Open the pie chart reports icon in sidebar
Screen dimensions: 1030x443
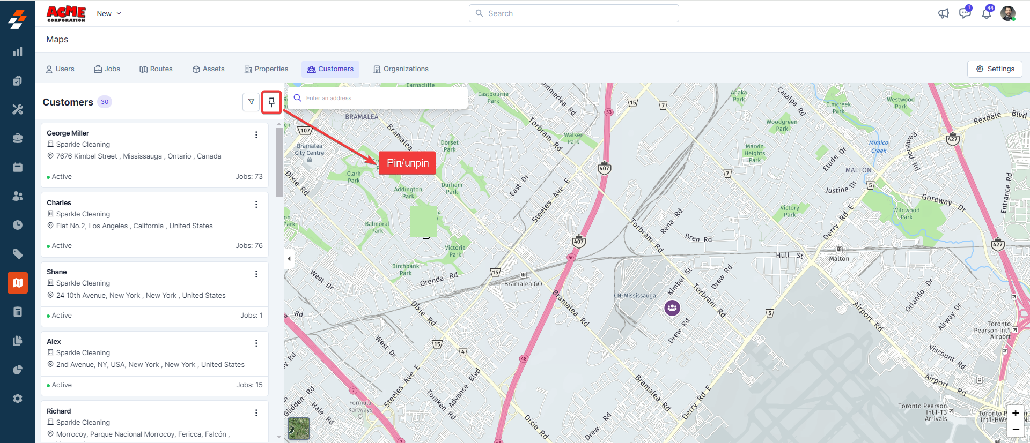click(18, 370)
